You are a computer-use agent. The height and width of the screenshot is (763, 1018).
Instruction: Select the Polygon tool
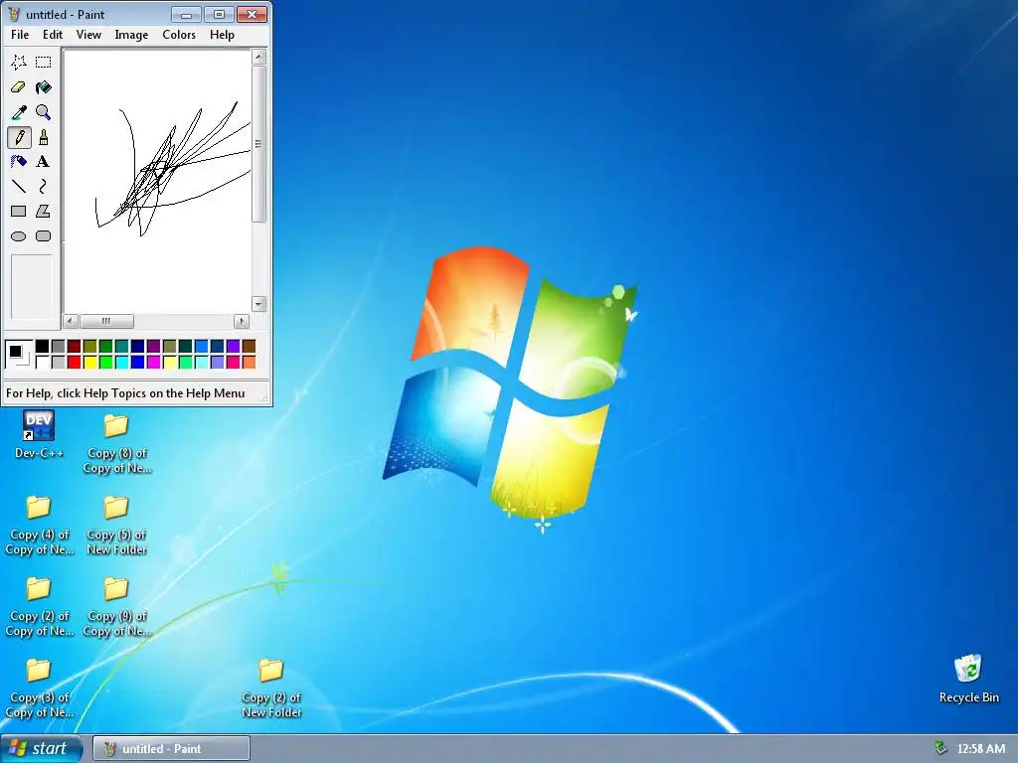[x=44, y=212]
